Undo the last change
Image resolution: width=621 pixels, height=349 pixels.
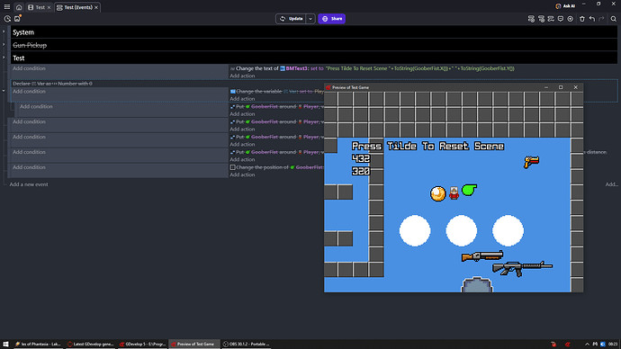coord(591,19)
